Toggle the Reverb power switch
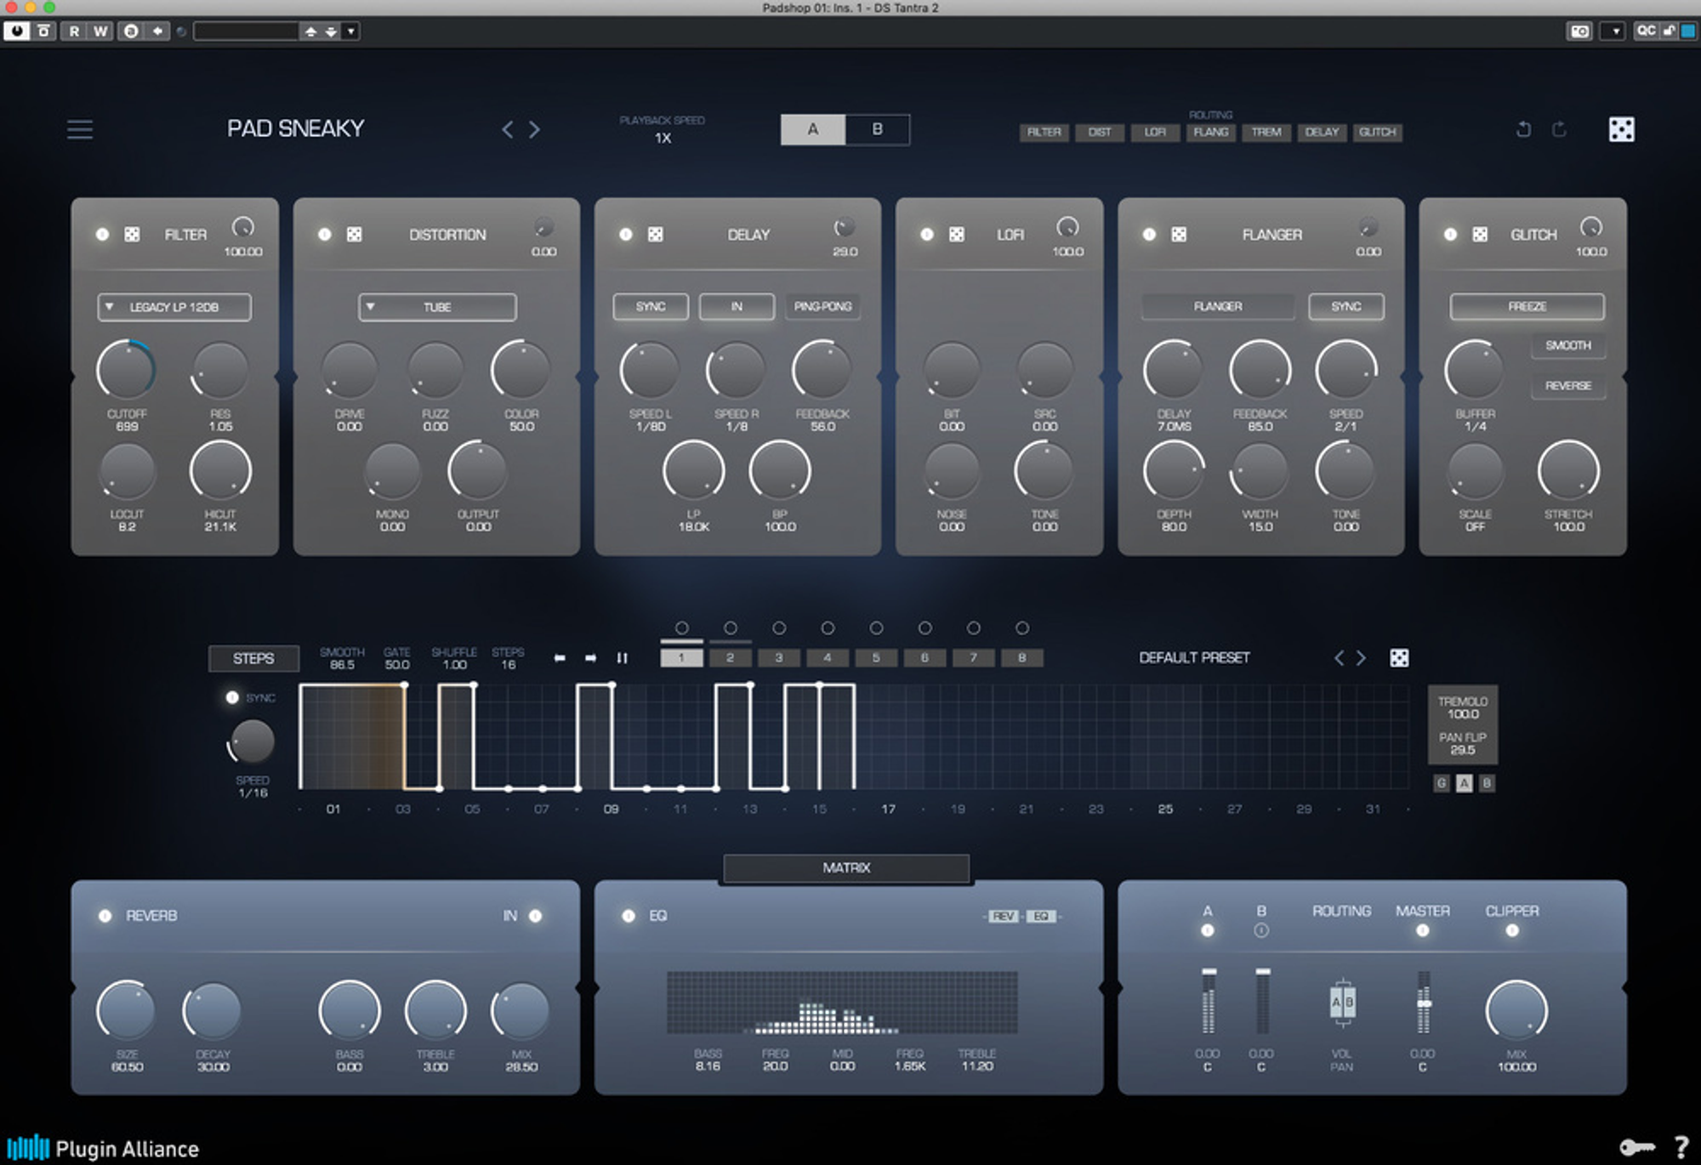 pyautogui.click(x=105, y=916)
